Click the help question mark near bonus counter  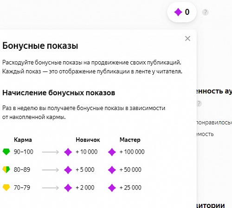click(x=205, y=12)
